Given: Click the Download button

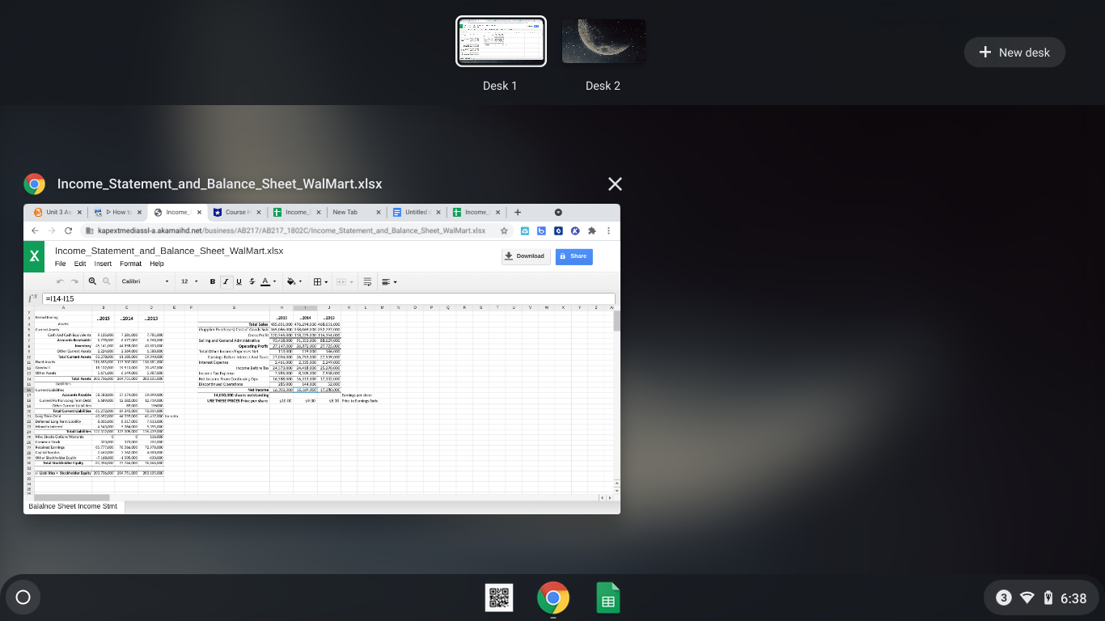Looking at the screenshot, I should [526, 256].
